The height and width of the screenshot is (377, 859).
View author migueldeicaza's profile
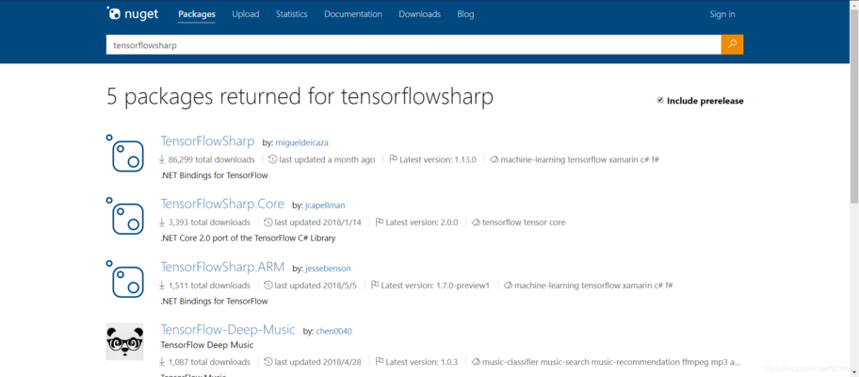click(303, 142)
